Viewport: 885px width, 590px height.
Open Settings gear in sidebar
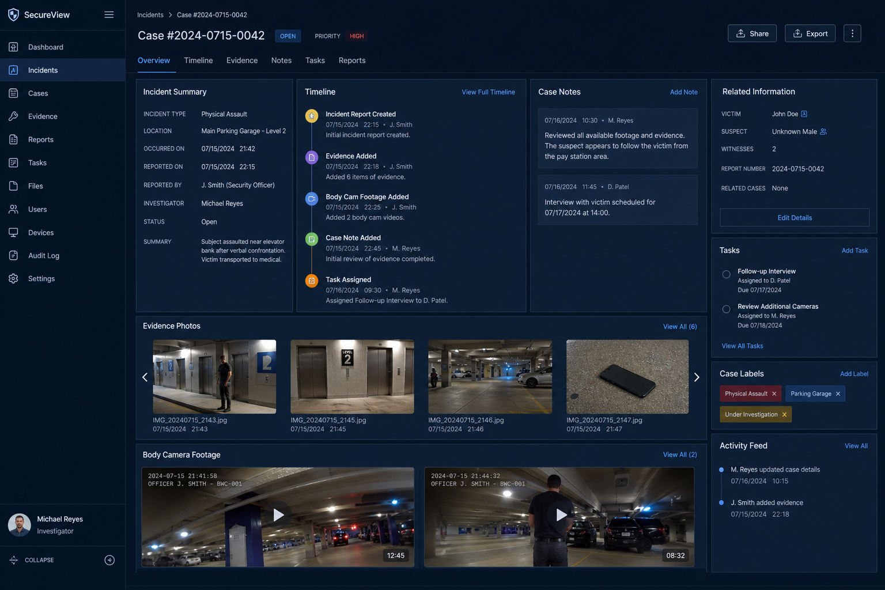13,279
